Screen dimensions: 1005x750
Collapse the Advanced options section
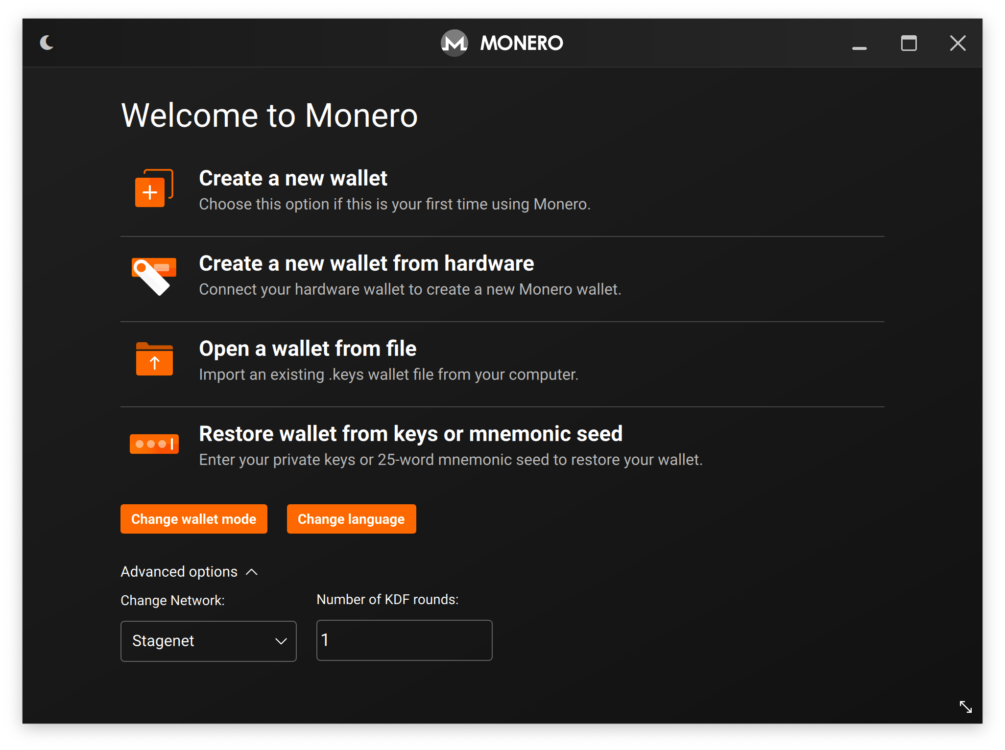(x=189, y=572)
